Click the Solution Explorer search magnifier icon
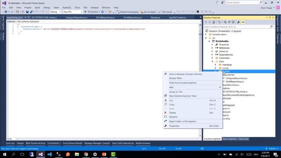The image size is (281, 158). pos(271,26)
